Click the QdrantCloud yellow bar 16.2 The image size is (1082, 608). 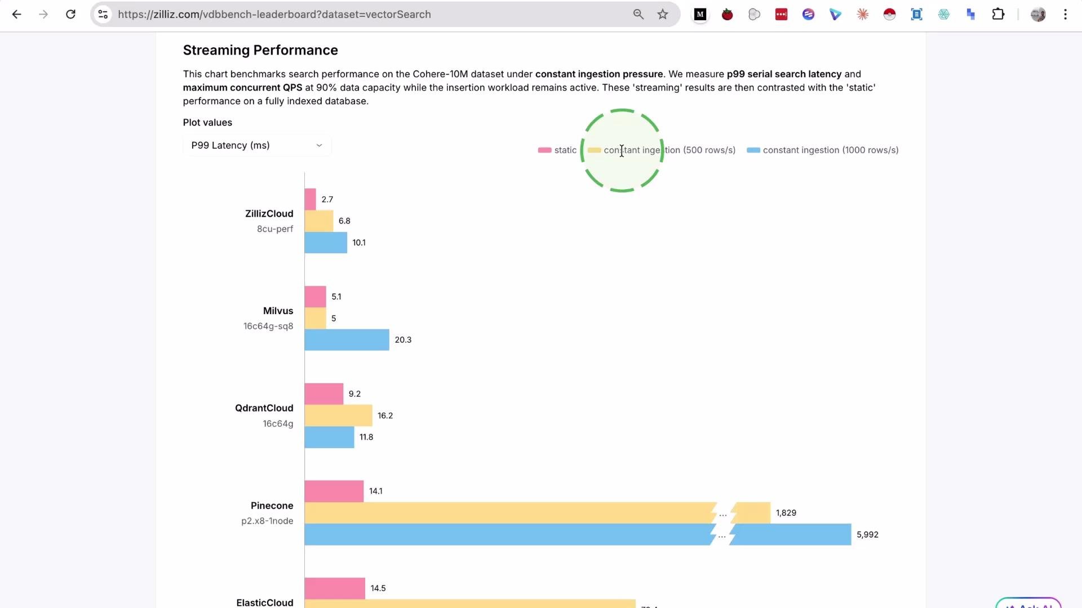(339, 415)
